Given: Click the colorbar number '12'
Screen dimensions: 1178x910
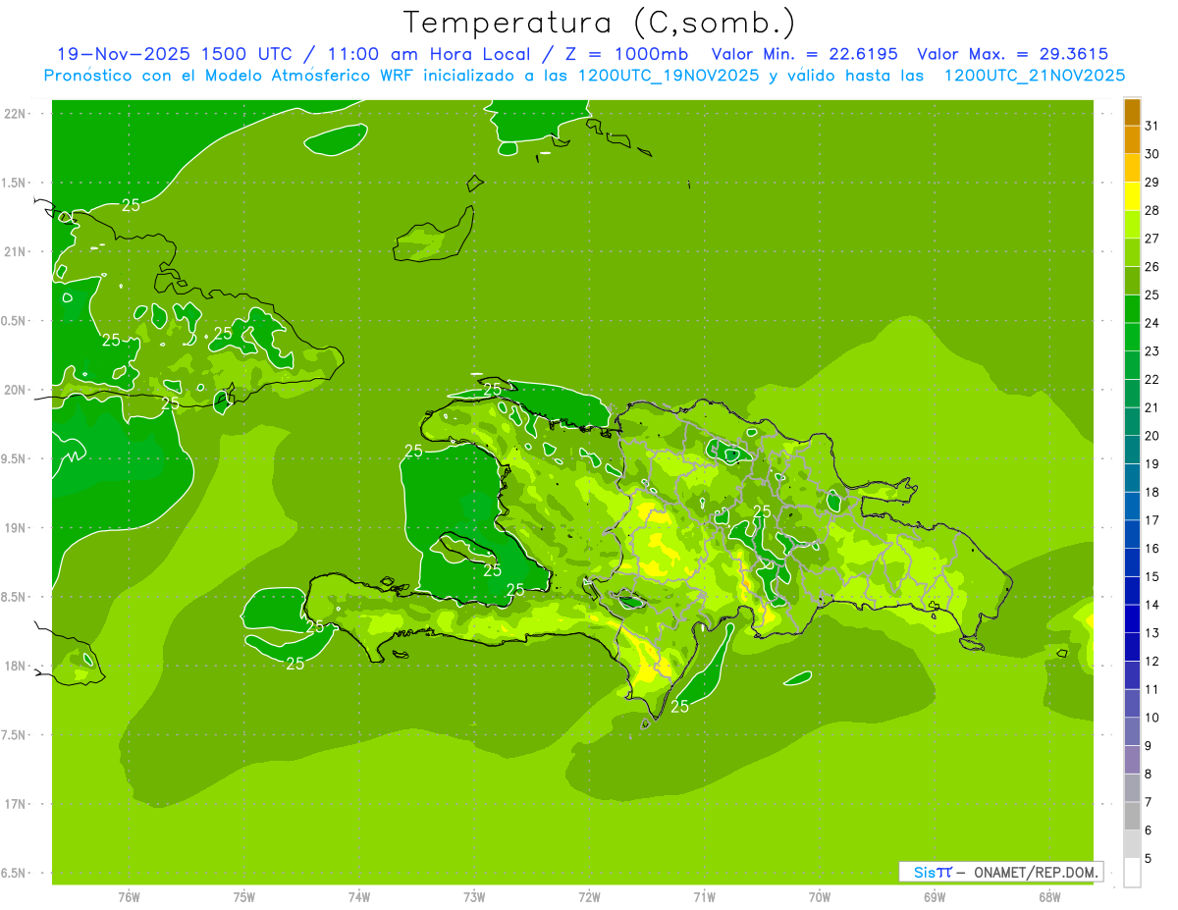Looking at the screenshot, I should (x=1152, y=661).
